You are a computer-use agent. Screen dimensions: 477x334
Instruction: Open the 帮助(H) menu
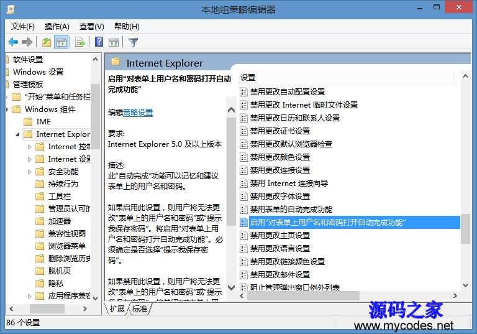127,27
